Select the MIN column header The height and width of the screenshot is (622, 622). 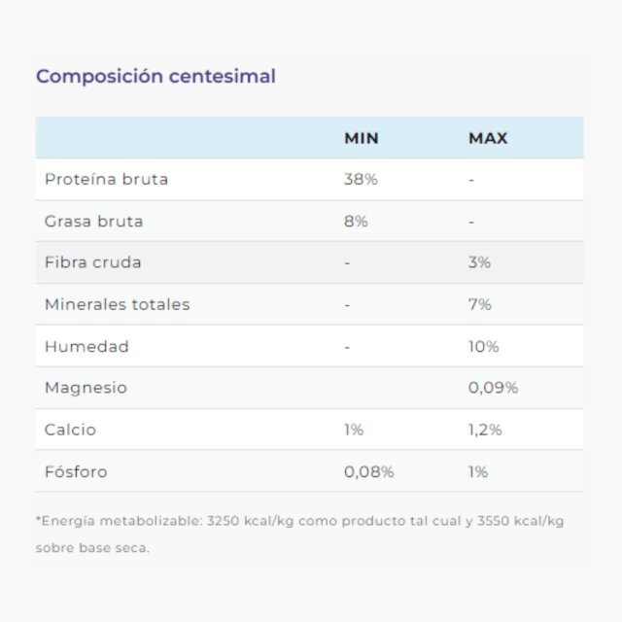362,138
